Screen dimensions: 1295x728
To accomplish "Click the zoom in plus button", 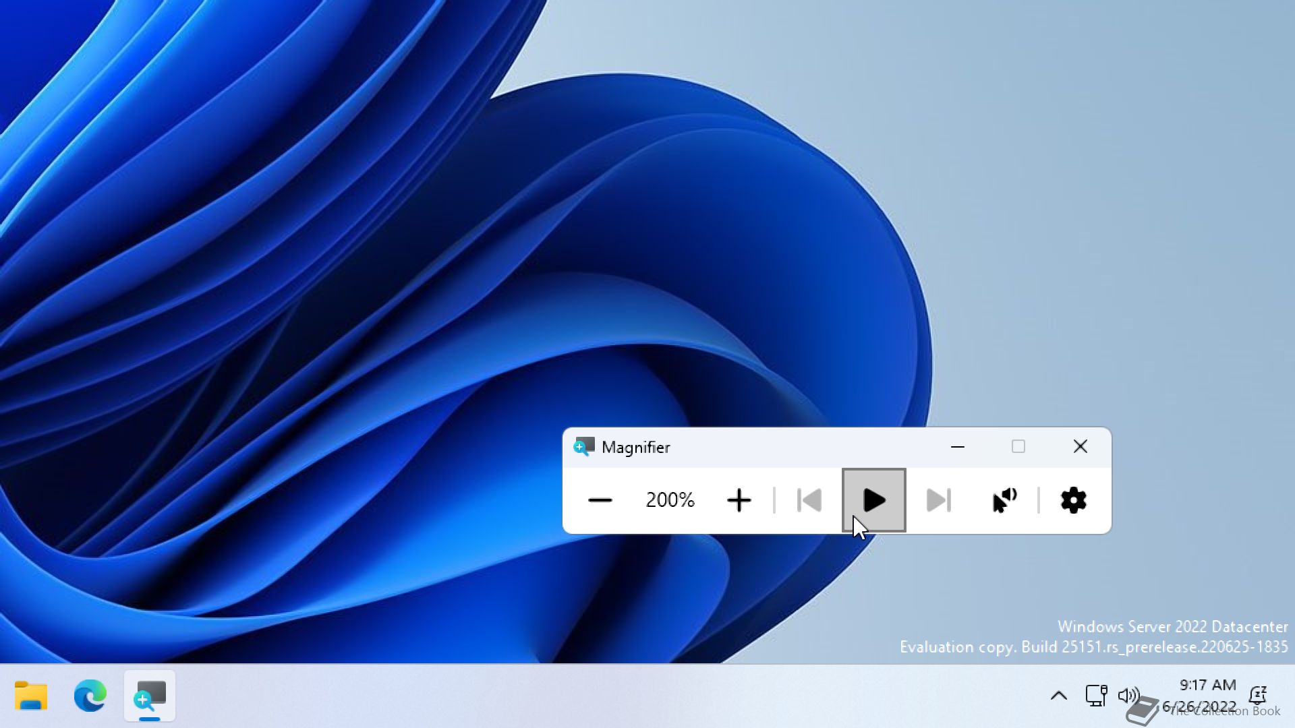I will click(739, 500).
